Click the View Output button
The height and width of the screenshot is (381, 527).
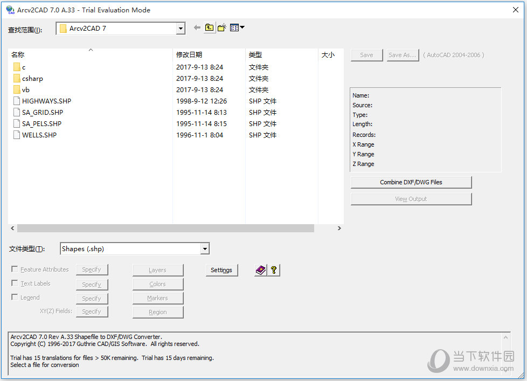tap(411, 199)
